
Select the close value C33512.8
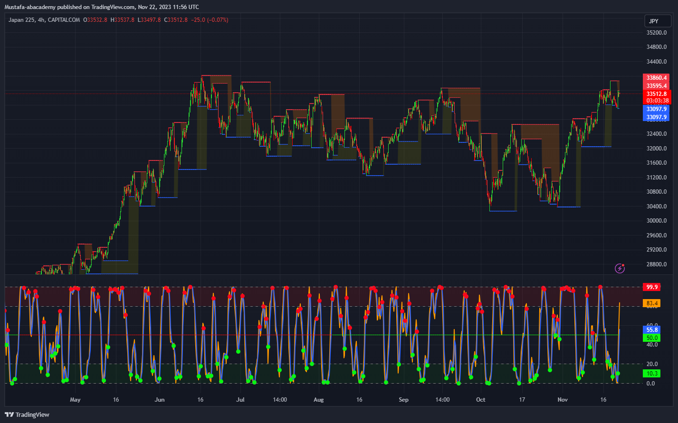point(175,20)
